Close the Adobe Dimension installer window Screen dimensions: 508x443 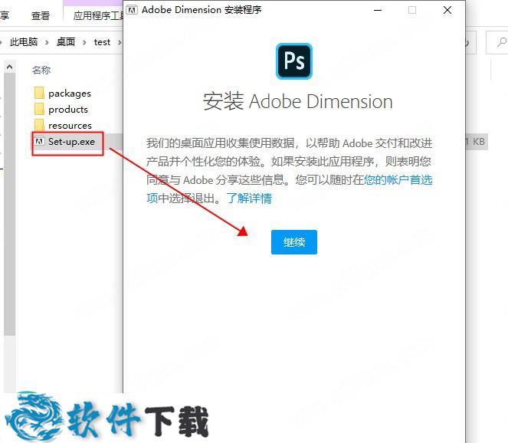click(447, 11)
